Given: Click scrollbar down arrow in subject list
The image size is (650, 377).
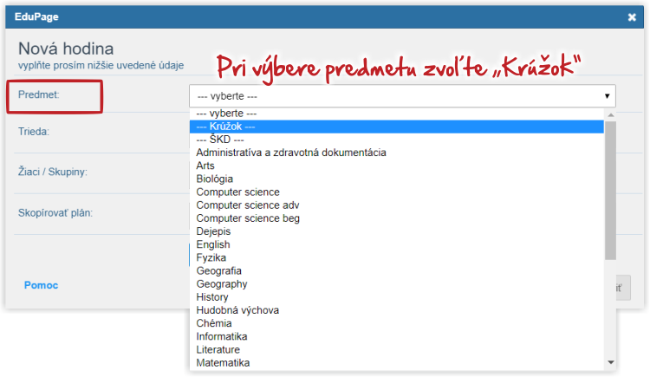Looking at the screenshot, I should pos(611,362).
